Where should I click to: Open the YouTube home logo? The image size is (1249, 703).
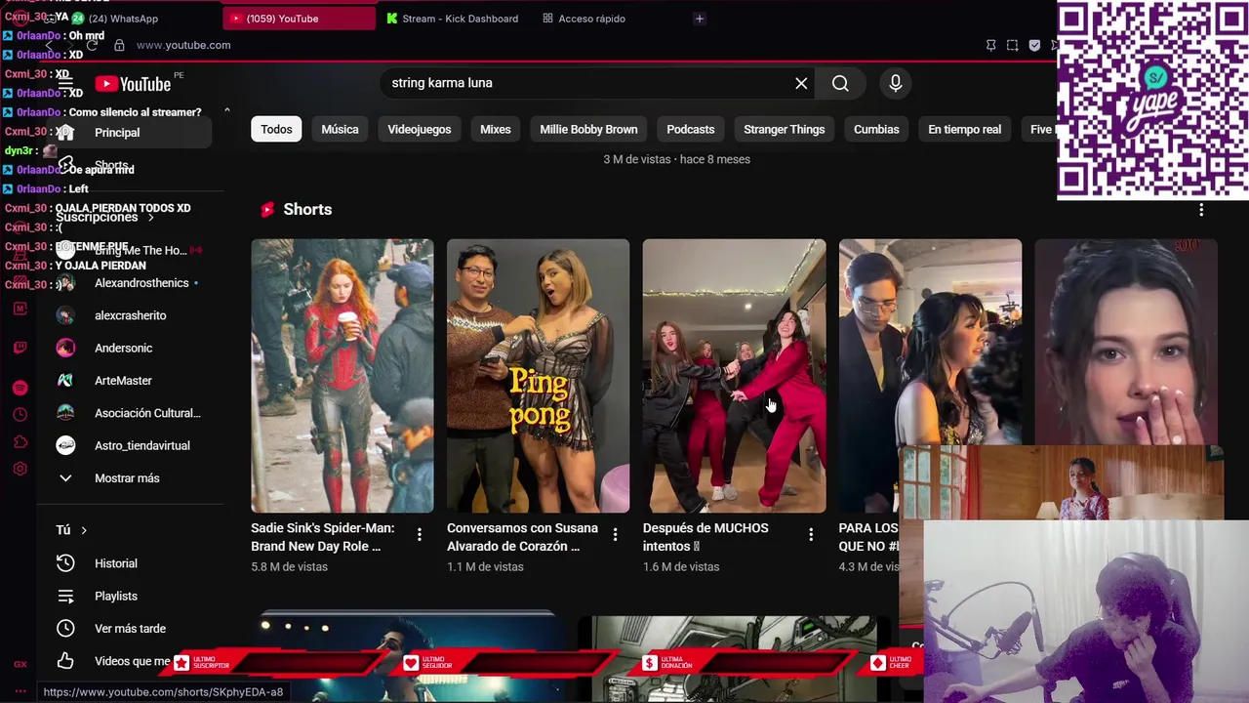133,84
